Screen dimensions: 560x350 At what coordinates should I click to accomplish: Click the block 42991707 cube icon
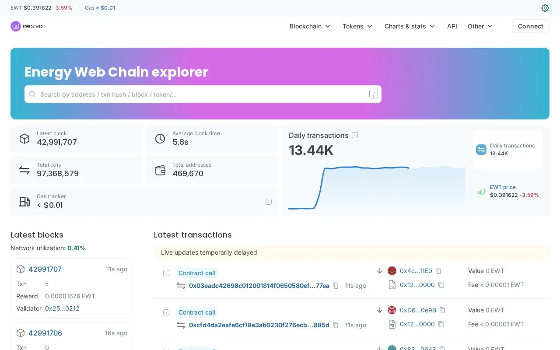[x=21, y=269]
